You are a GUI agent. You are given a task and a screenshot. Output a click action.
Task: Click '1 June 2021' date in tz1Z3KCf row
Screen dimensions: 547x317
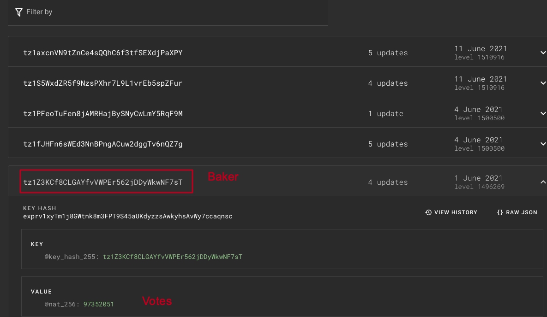click(x=479, y=178)
